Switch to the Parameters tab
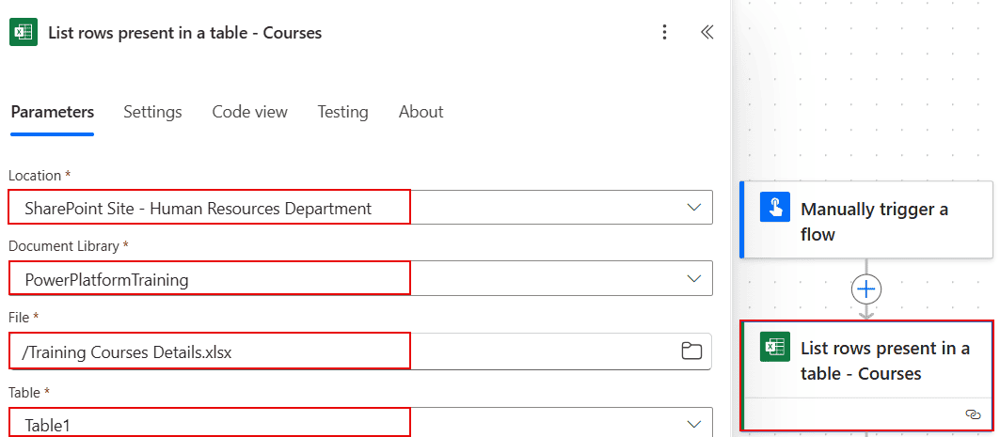 53,112
